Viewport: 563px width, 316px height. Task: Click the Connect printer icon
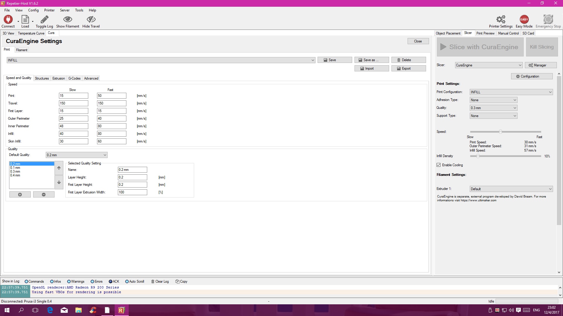(8, 20)
